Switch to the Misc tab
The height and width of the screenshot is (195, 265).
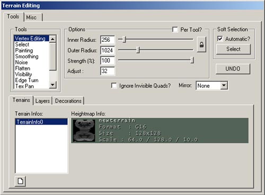(x=33, y=17)
